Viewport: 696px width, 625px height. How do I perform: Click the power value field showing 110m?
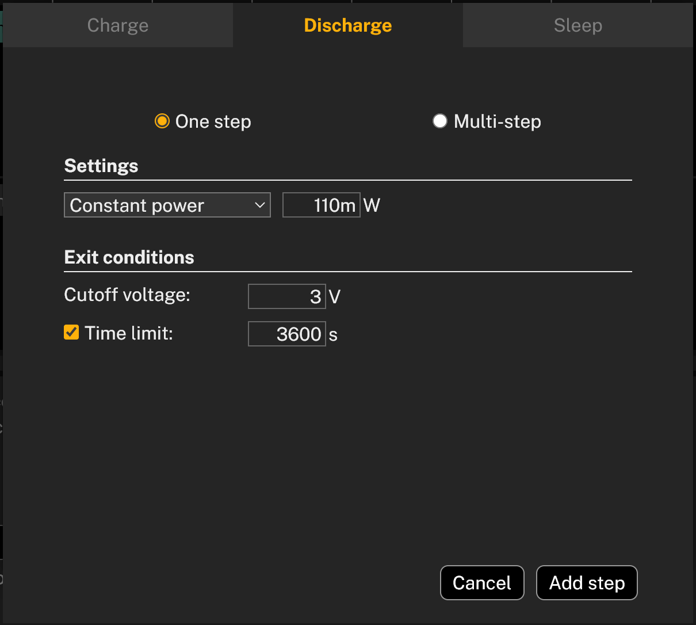(321, 205)
